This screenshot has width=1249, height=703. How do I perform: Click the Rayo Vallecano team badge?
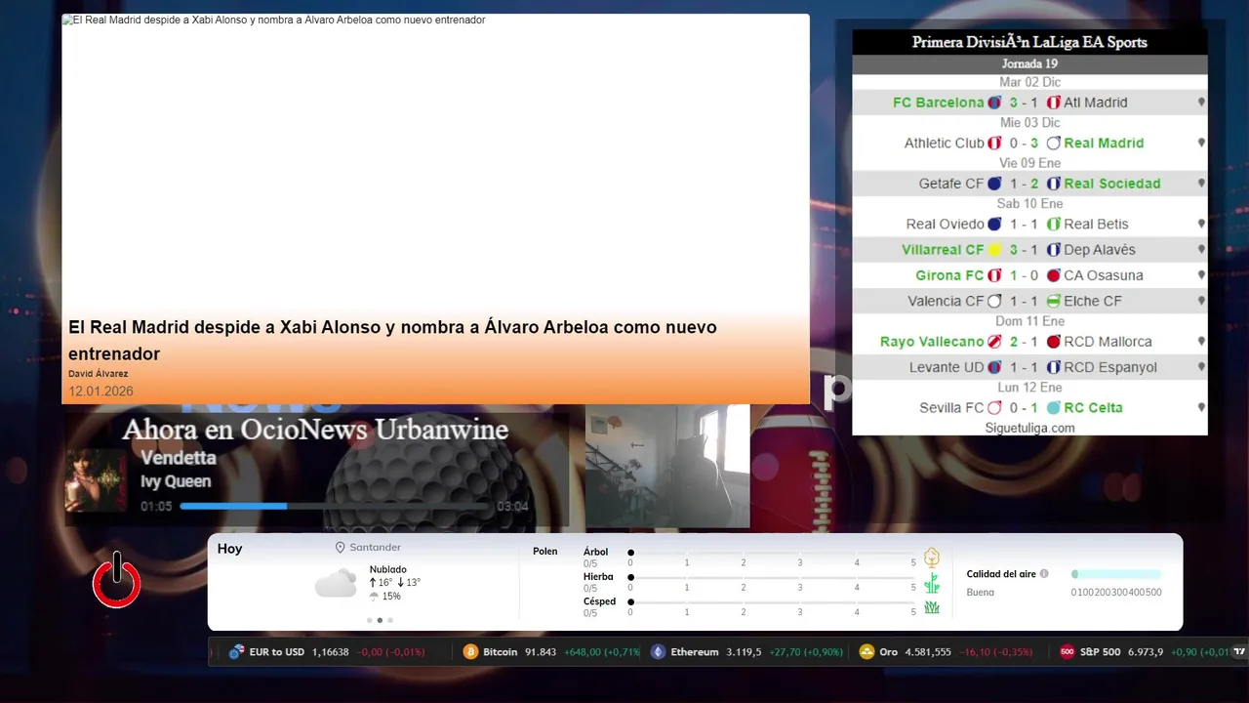994,342
